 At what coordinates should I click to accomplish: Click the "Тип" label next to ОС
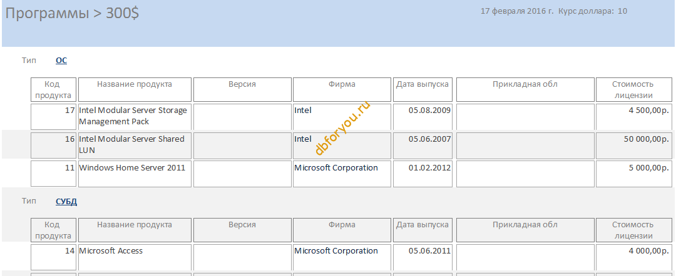coord(29,61)
